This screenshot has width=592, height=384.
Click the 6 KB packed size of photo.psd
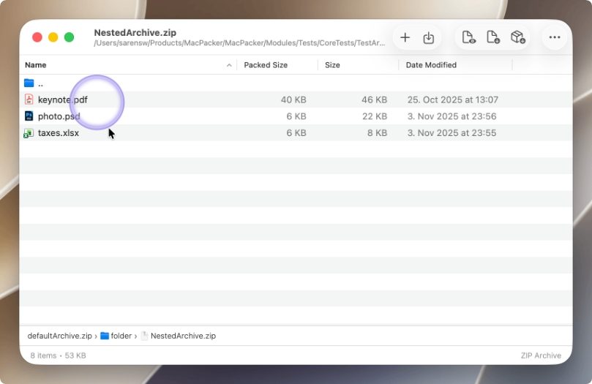coord(296,116)
